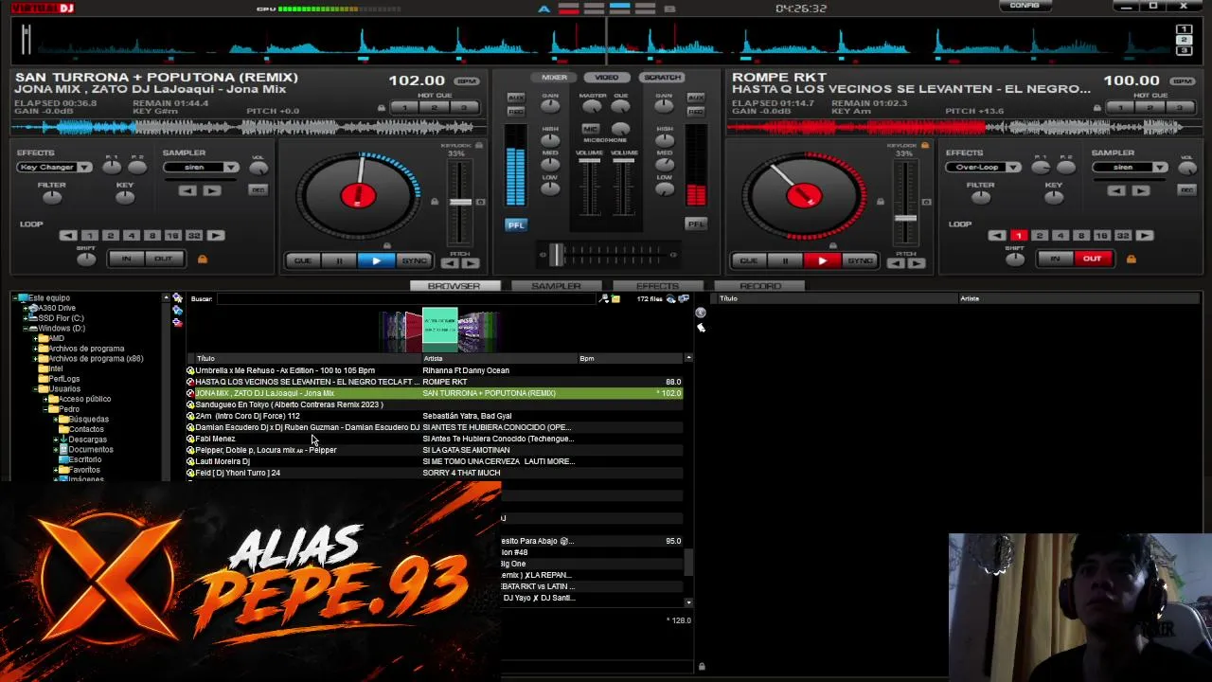Click the left deck FILTER knob
1212x682 pixels.
51,197
